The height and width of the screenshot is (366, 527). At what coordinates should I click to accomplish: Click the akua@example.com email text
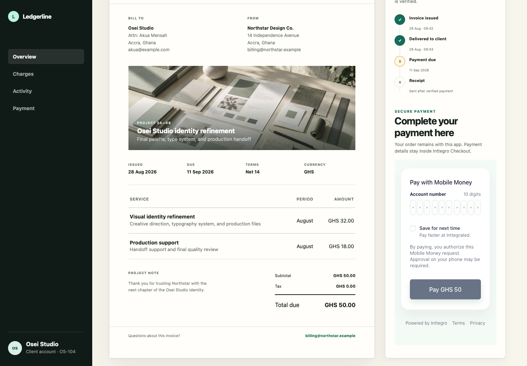149,50
